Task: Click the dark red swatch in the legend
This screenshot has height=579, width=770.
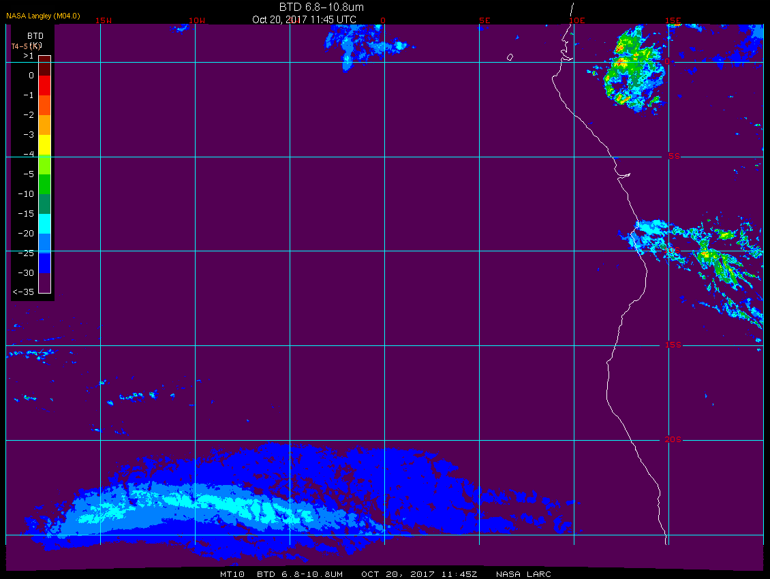Action: [x=45, y=66]
